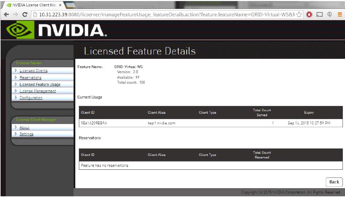Click the arrow bullet beside License Management
The height and width of the screenshot is (197, 345).
[x=16, y=91]
